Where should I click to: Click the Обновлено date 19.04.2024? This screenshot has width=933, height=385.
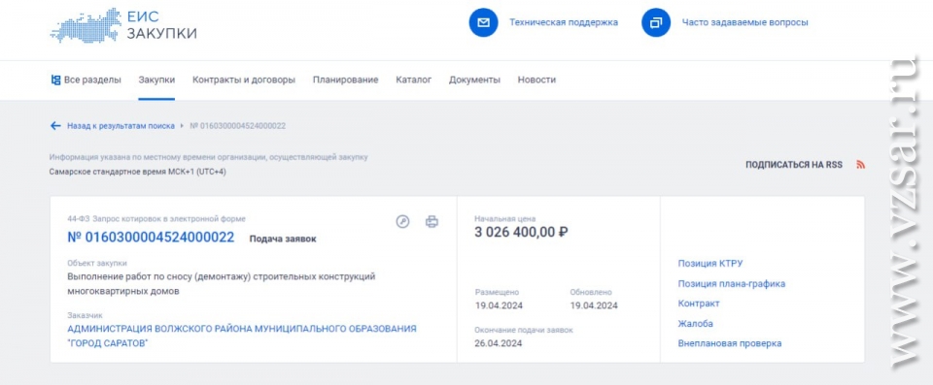(x=594, y=306)
